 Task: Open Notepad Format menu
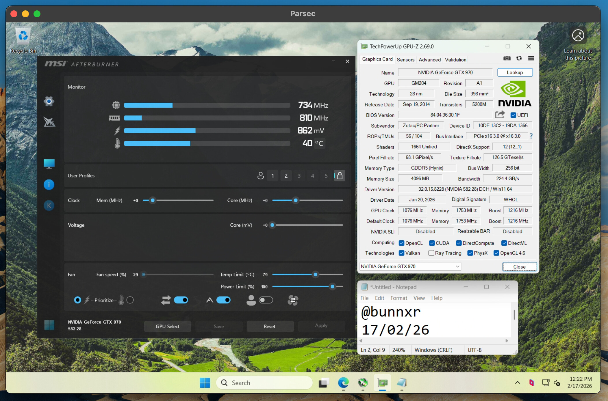398,298
